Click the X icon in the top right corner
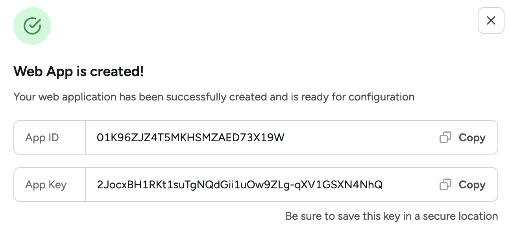 tap(491, 20)
